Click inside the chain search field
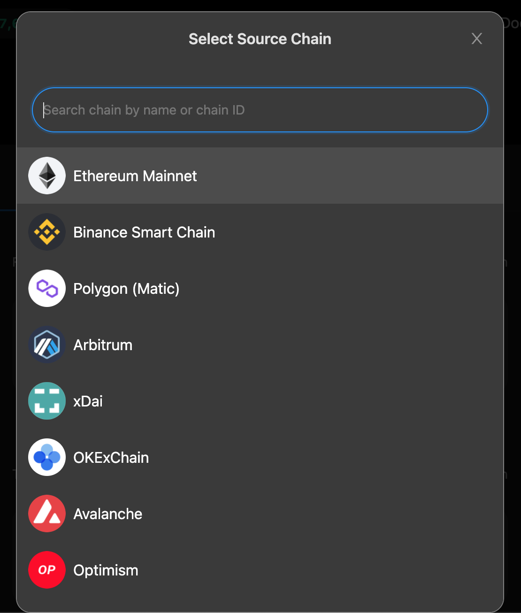 [x=260, y=109]
